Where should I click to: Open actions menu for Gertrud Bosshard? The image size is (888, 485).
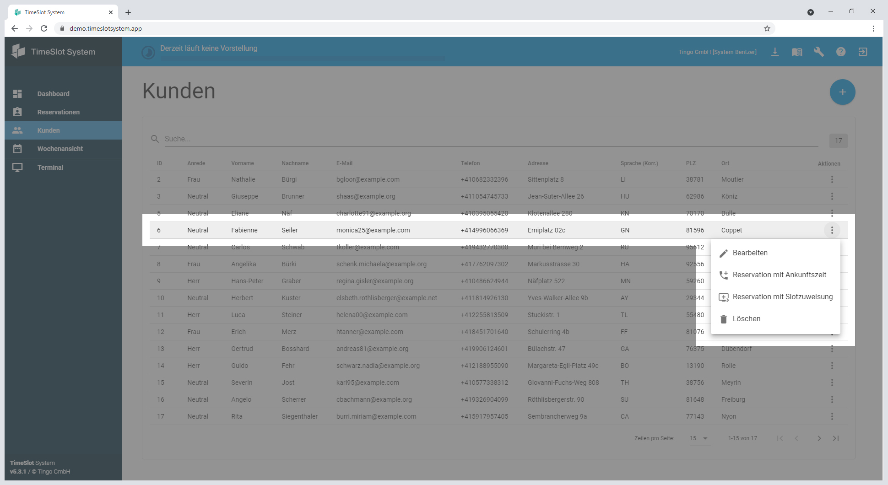[x=832, y=349]
